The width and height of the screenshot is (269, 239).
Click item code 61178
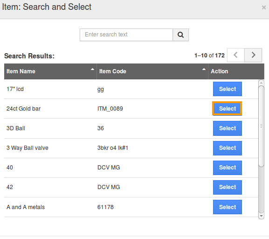click(105, 207)
